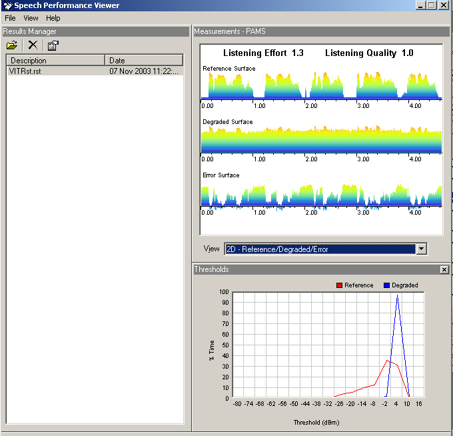This screenshot has width=453, height=436.
Task: Minimize the Speech Performance Viewer window
Action: 420,5
